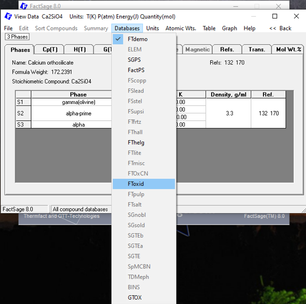This screenshot has height=304, width=306.
Task: Open the File menu
Action: click(x=8, y=28)
